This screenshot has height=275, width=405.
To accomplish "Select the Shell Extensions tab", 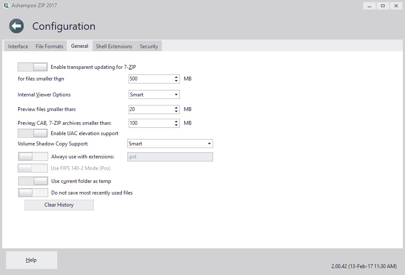I will pyautogui.click(x=114, y=46).
